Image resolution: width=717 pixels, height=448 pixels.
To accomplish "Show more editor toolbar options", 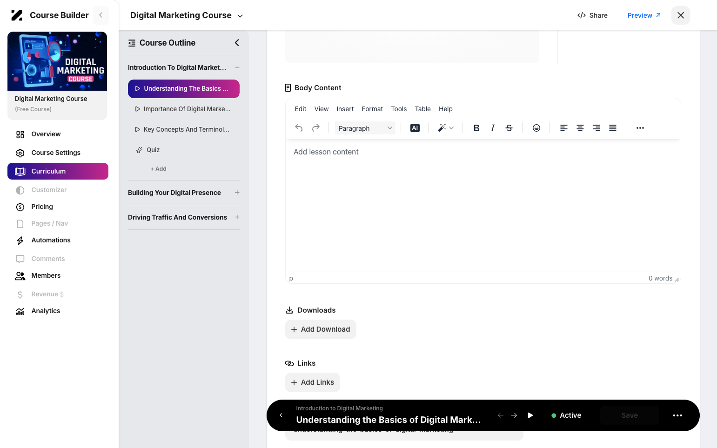I will coord(640,128).
